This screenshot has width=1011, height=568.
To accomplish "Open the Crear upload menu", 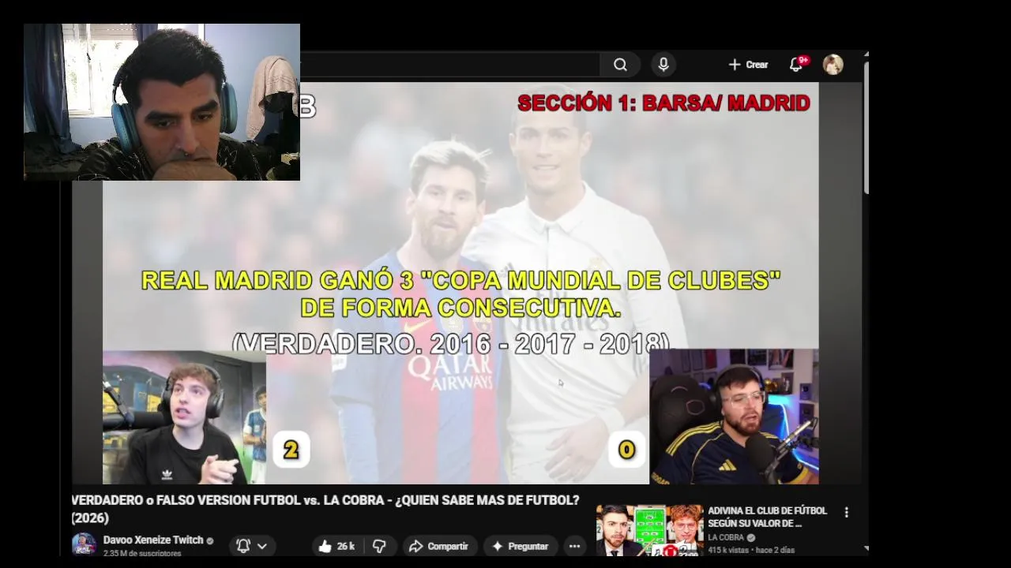I will click(x=748, y=65).
